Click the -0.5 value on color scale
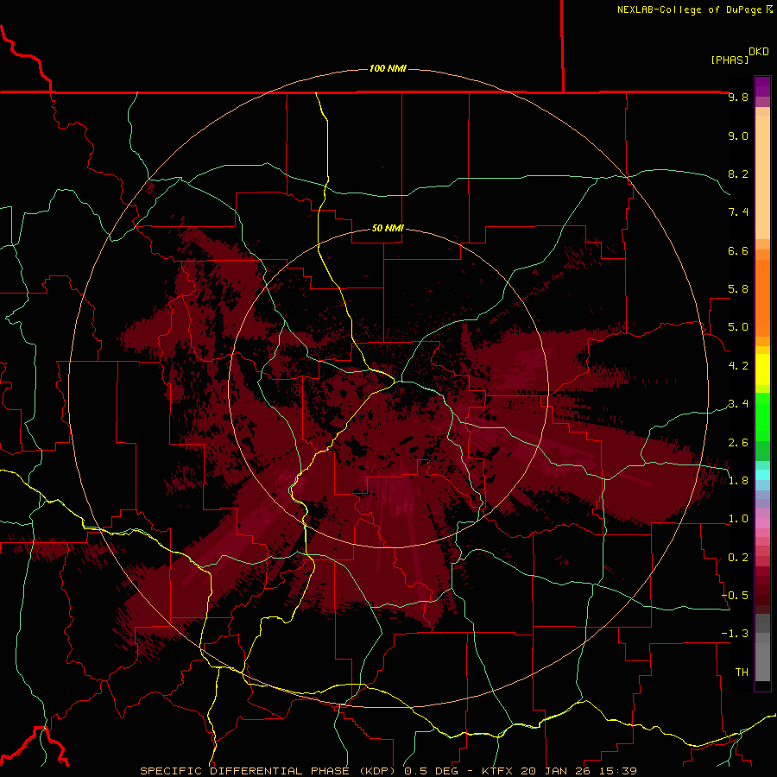The height and width of the screenshot is (777, 777). pos(735,596)
